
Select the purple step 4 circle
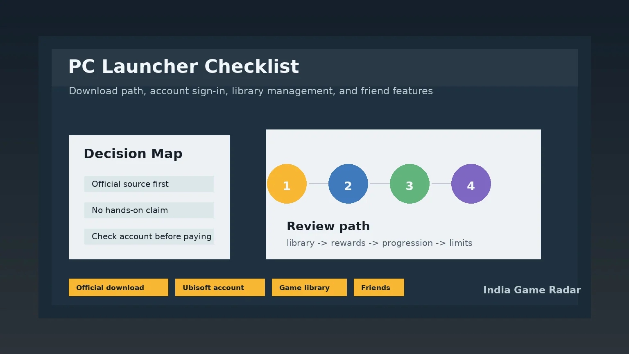(471, 184)
